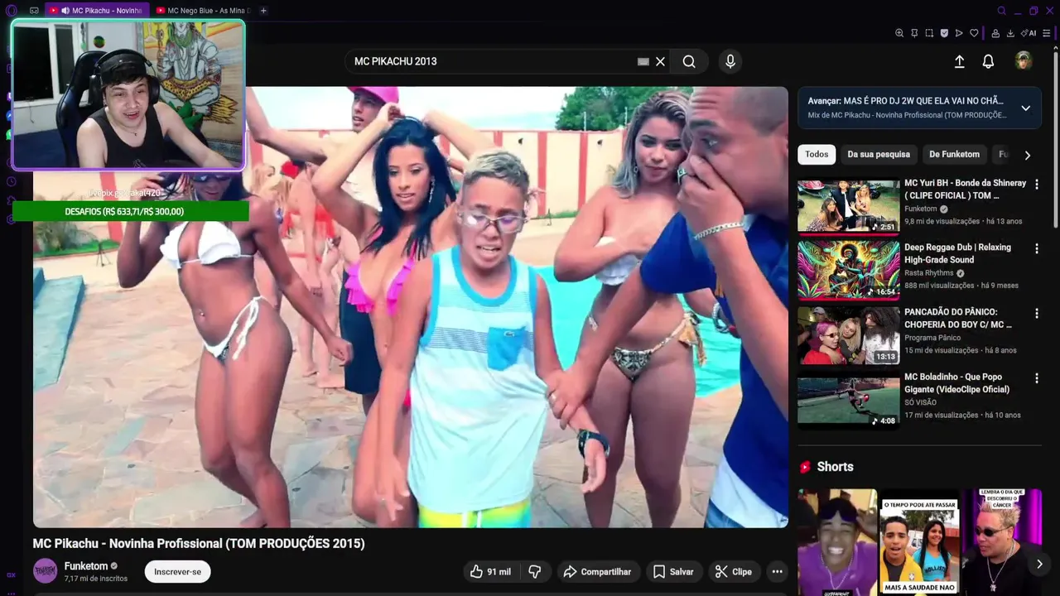Screen dimensions: 1060x596
Task: Open the browser downloads icon
Action: coord(1010,33)
